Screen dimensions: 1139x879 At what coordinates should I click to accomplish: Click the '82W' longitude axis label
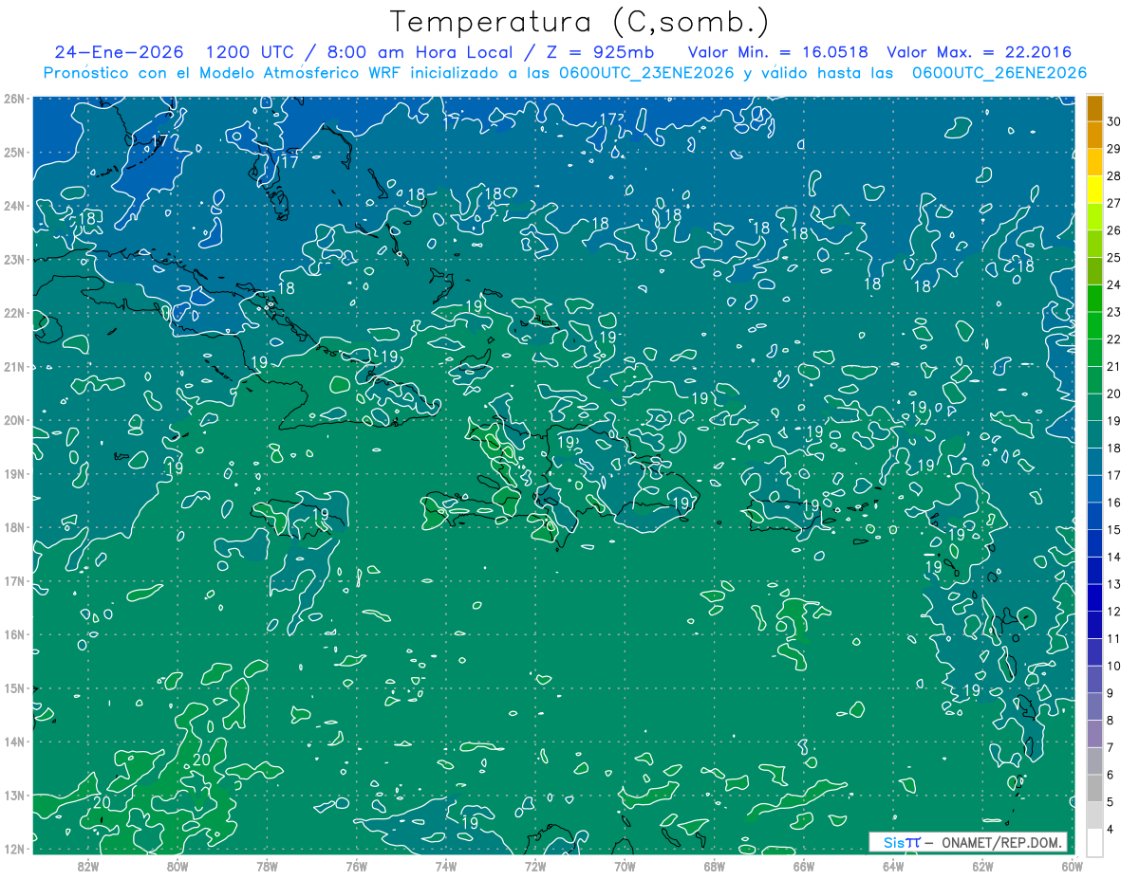[x=87, y=866]
